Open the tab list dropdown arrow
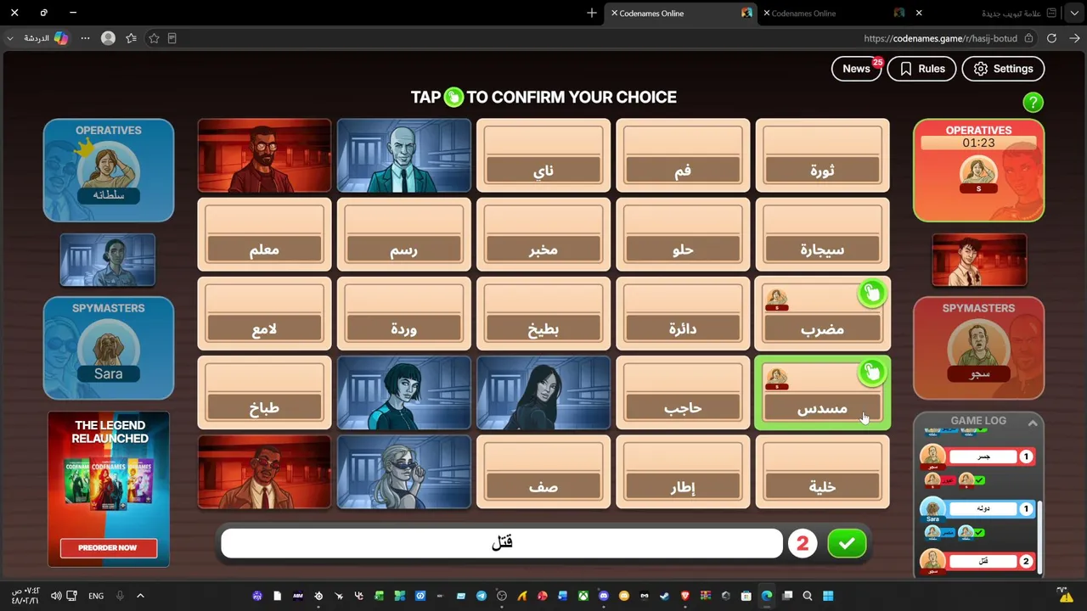Viewport: 1087px width, 611px height. [1074, 14]
